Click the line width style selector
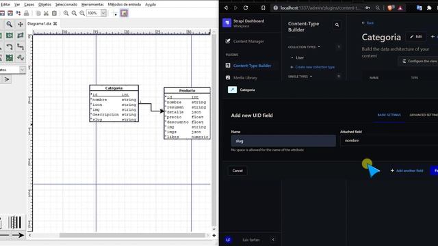The height and width of the screenshot is (246, 438). (15, 223)
